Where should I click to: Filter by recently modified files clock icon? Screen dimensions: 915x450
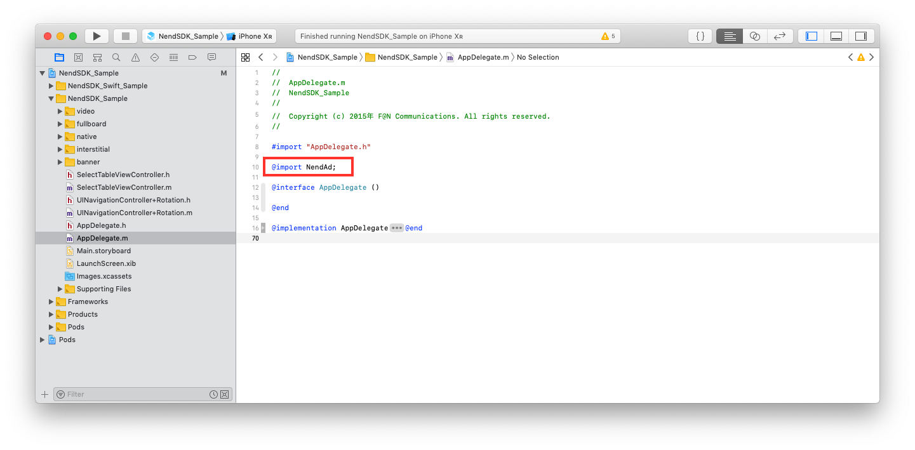[214, 394]
